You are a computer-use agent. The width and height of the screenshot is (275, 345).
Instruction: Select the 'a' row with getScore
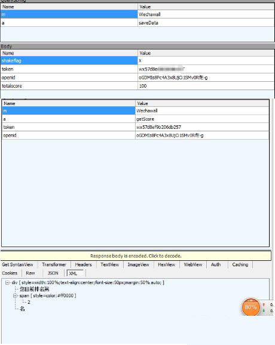click(136, 119)
